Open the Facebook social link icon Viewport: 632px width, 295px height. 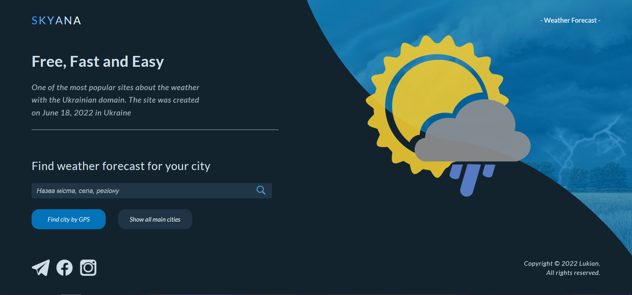(65, 268)
